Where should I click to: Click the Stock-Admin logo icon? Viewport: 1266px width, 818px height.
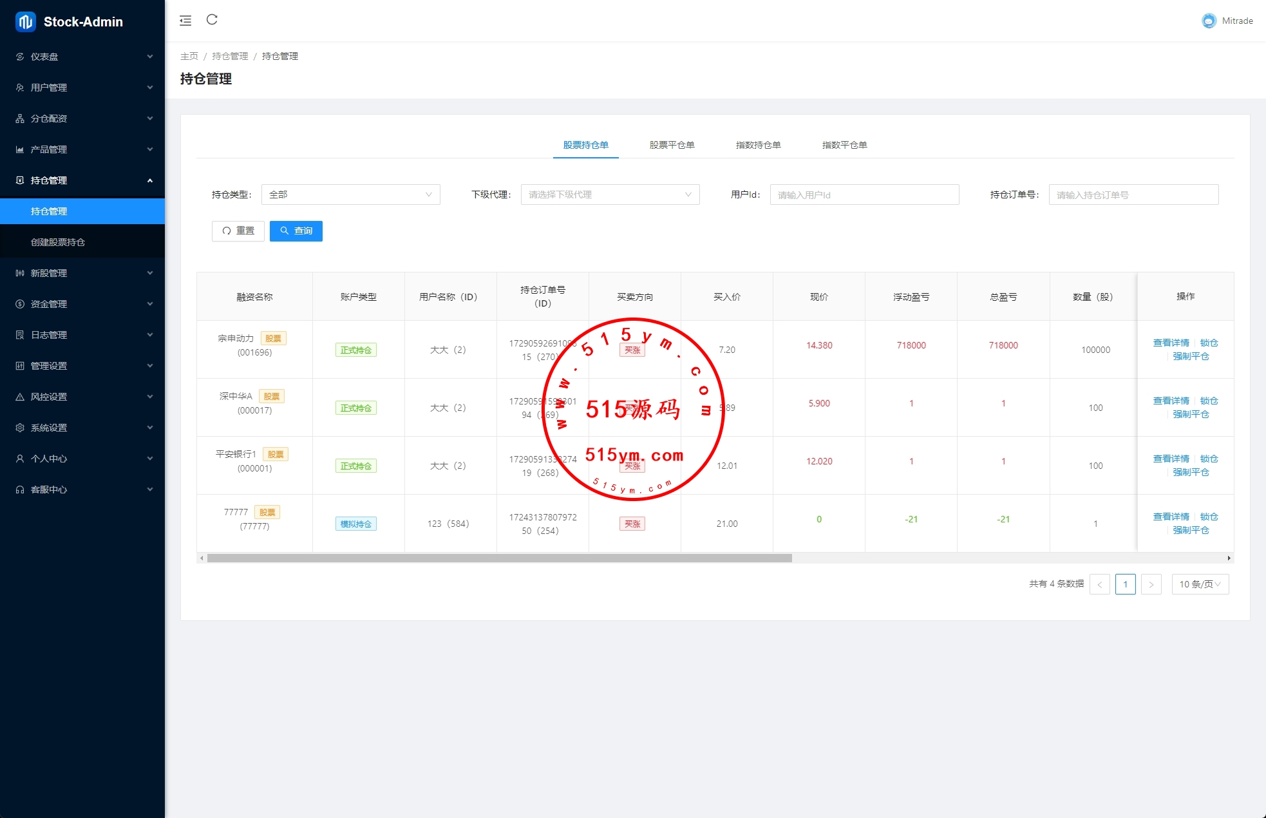[25, 22]
